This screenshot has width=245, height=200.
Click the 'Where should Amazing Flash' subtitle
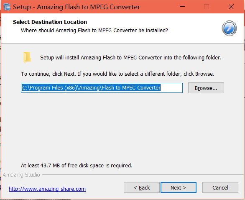94,31
